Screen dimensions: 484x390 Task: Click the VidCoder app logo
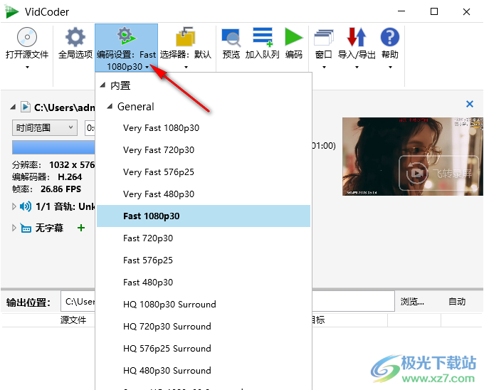tap(11, 11)
